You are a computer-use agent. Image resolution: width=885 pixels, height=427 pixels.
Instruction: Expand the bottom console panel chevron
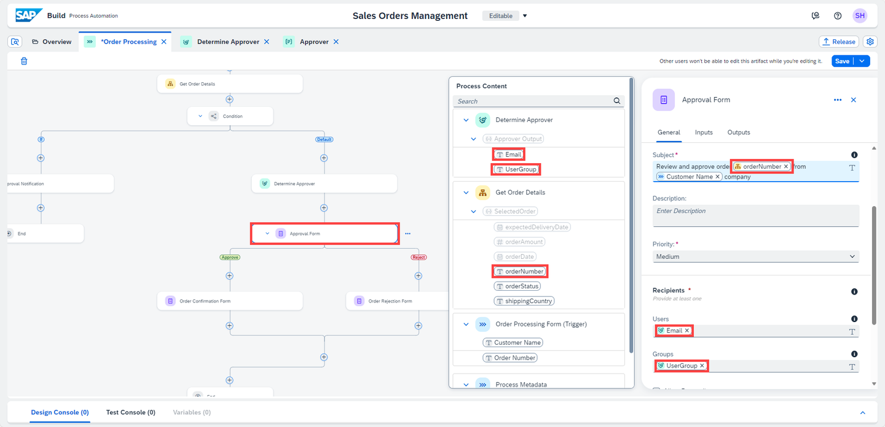tap(862, 413)
